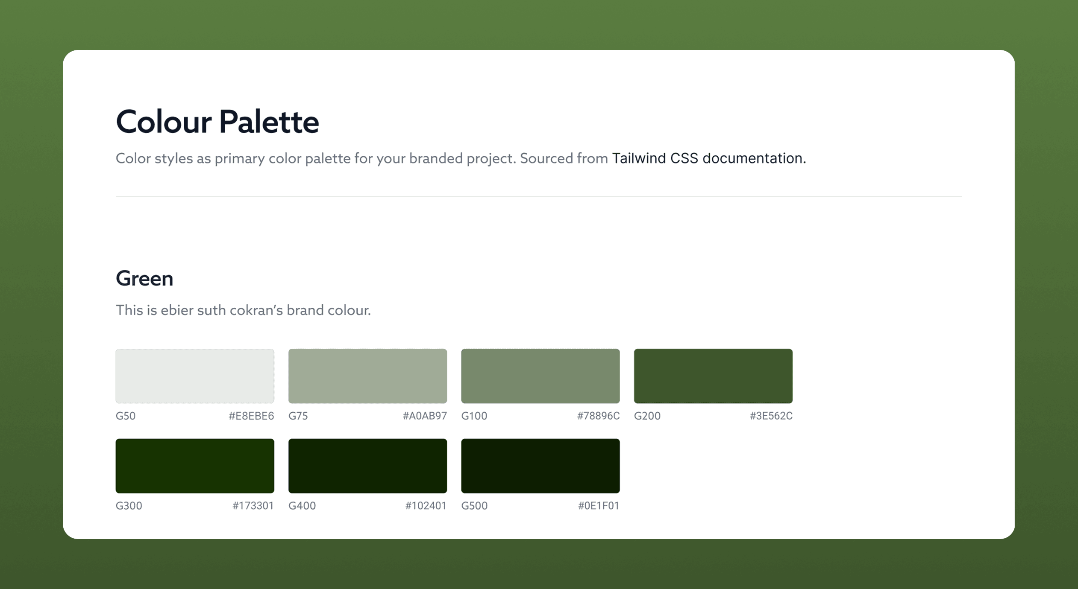
Task: Open the Tailwind CSS documentation link
Action: click(x=709, y=158)
